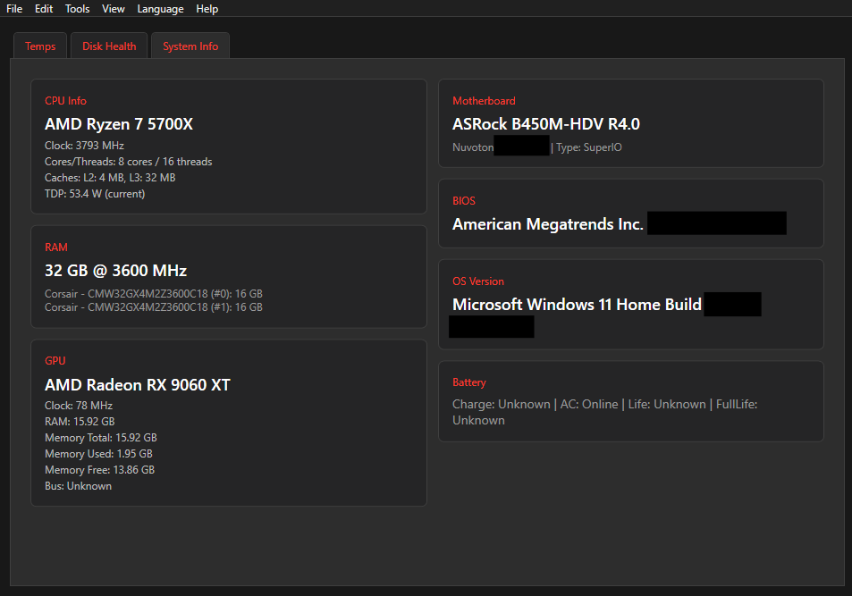Switch to the Disk Health tab
The width and height of the screenshot is (852, 596).
[109, 46]
